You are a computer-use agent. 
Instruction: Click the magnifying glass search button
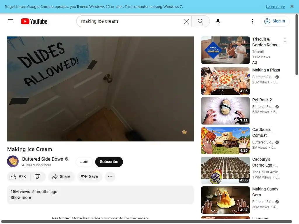point(200,21)
